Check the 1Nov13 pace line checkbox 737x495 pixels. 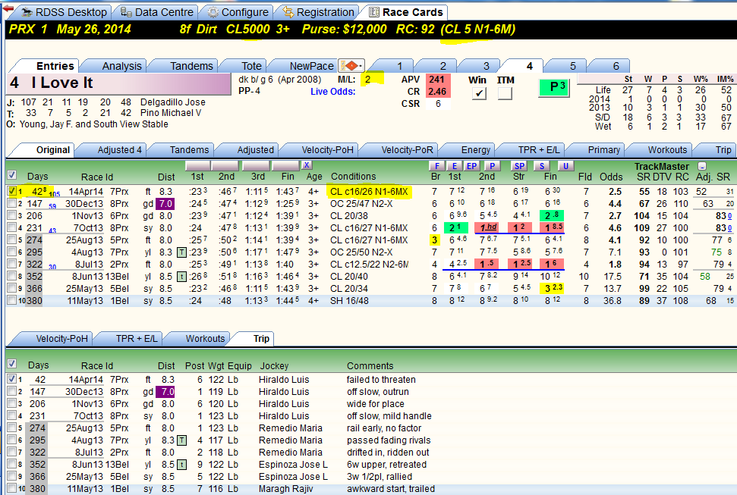pyautogui.click(x=11, y=215)
